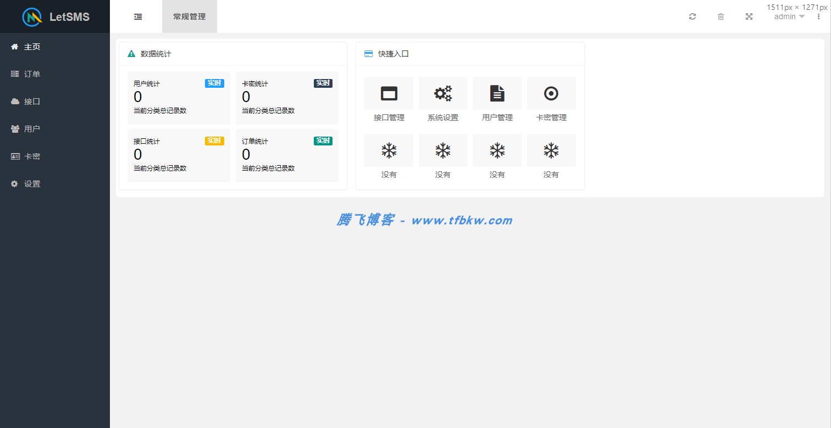Open the 订单统计 stats card

[287, 155]
